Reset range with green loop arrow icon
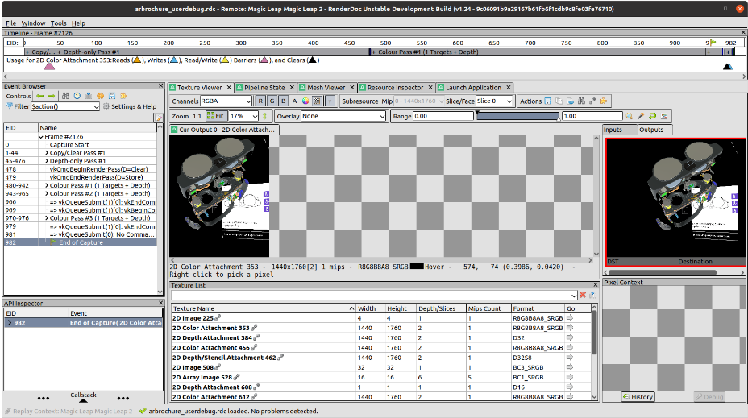 pyautogui.click(x=652, y=116)
